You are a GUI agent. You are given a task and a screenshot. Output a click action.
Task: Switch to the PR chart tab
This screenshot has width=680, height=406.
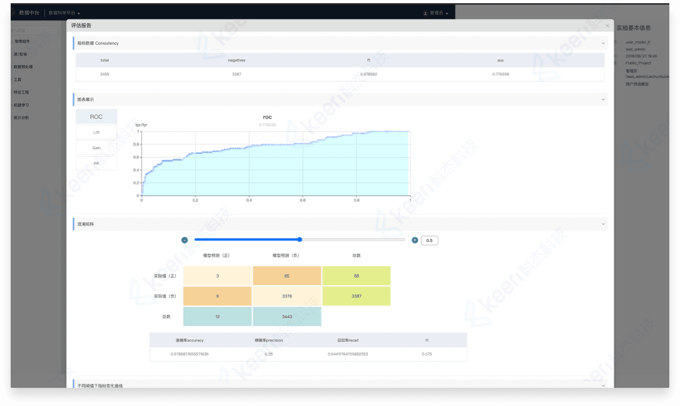tap(96, 163)
